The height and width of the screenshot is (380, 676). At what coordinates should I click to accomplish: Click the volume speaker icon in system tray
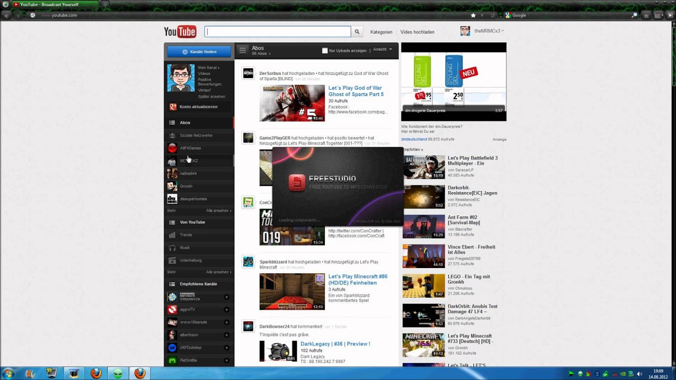[x=640, y=374]
